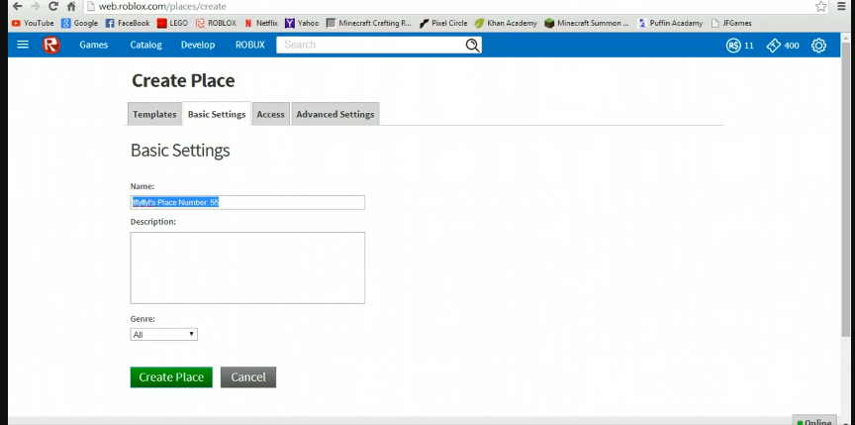The image size is (855, 425).
Task: Open the Develop menu item
Action: (x=198, y=45)
